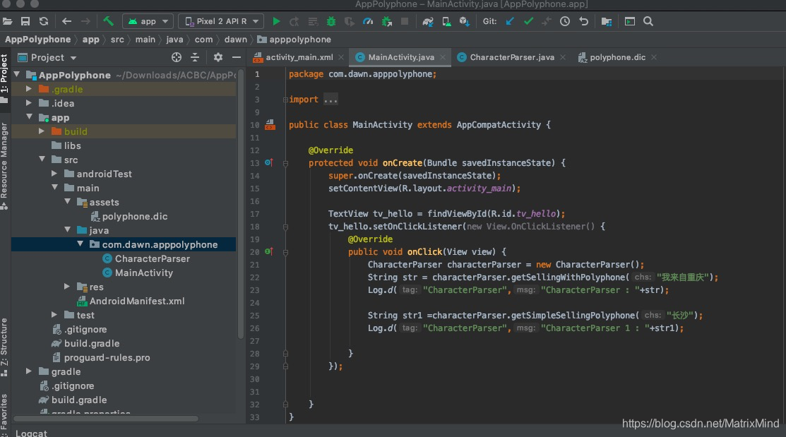
Task: Click the Debug app bug icon
Action: (331, 22)
